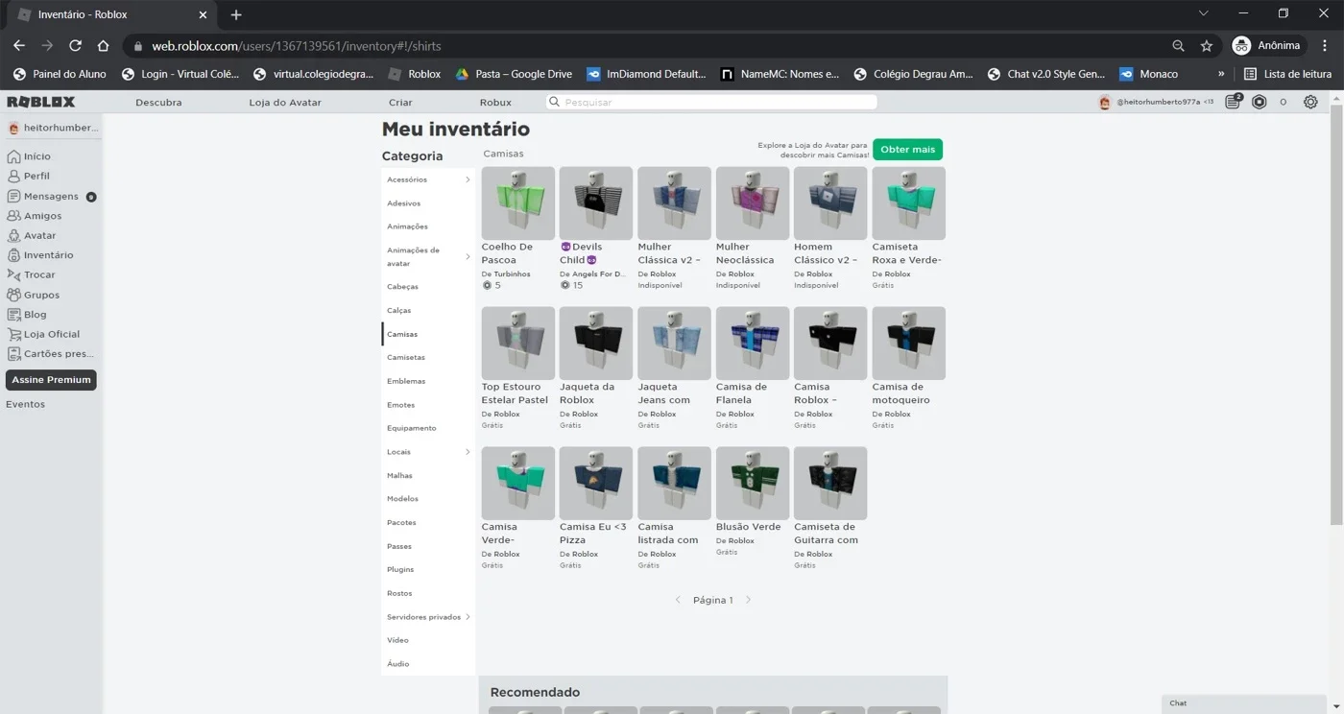Open Coelho De Pascoa shirt thumbnail
Viewport: 1344px width, 714px height.
517,203
